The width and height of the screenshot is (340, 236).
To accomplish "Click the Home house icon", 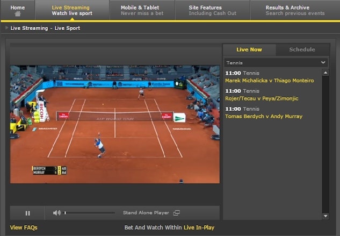I will click(18, 14).
